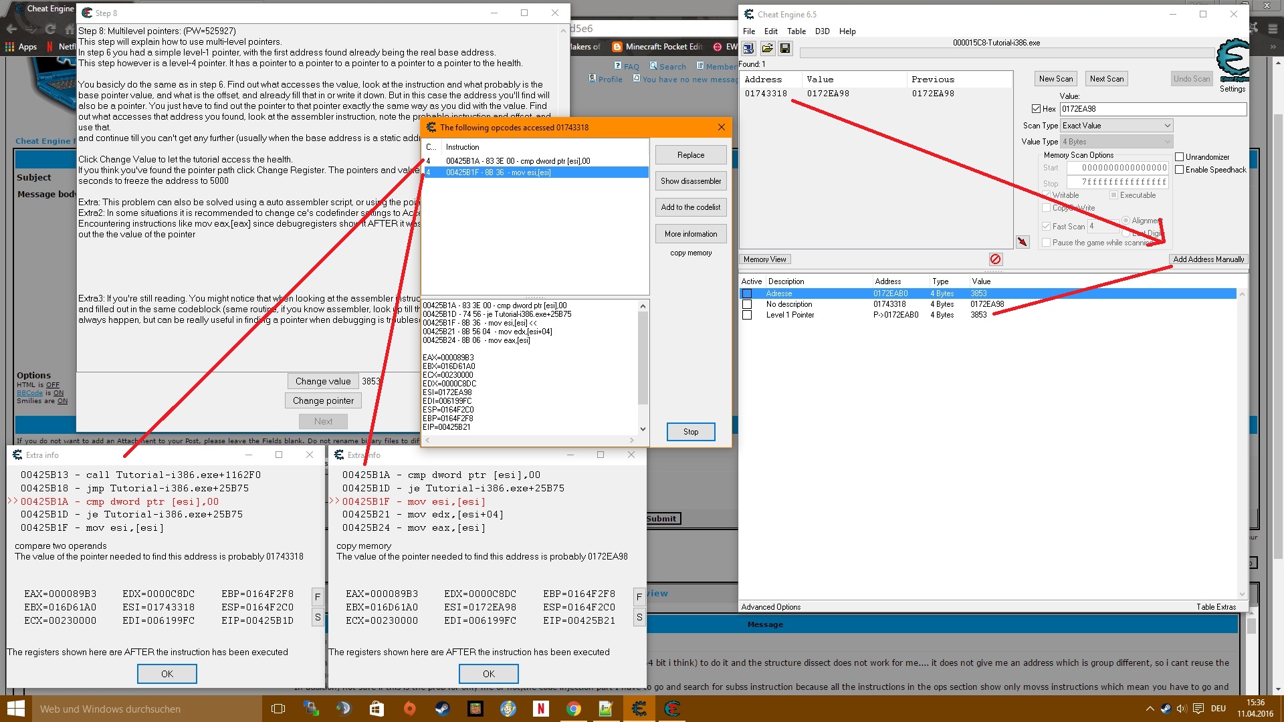This screenshot has height=722, width=1284.
Task: Show hidden system tray icons
Action: click(x=1150, y=709)
